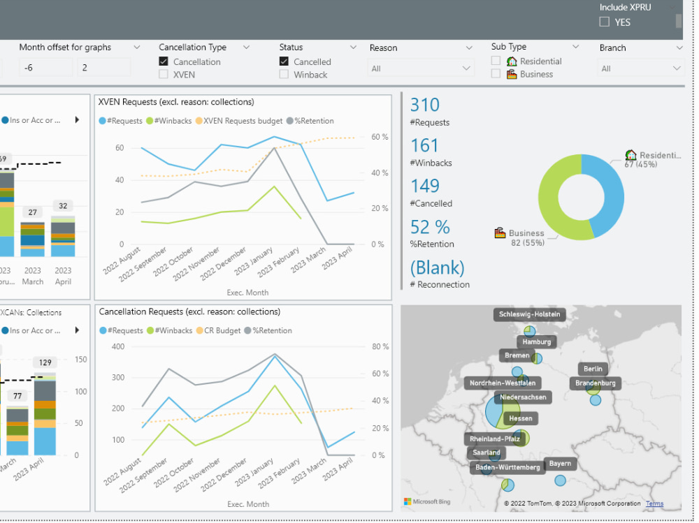This screenshot has height=523, width=699.
Task: Select the Residential house icon in Sub Type filter
Action: (513, 61)
